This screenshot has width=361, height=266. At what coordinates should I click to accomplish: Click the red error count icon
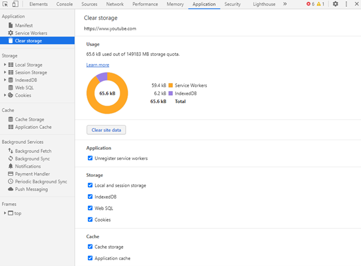click(x=309, y=4)
